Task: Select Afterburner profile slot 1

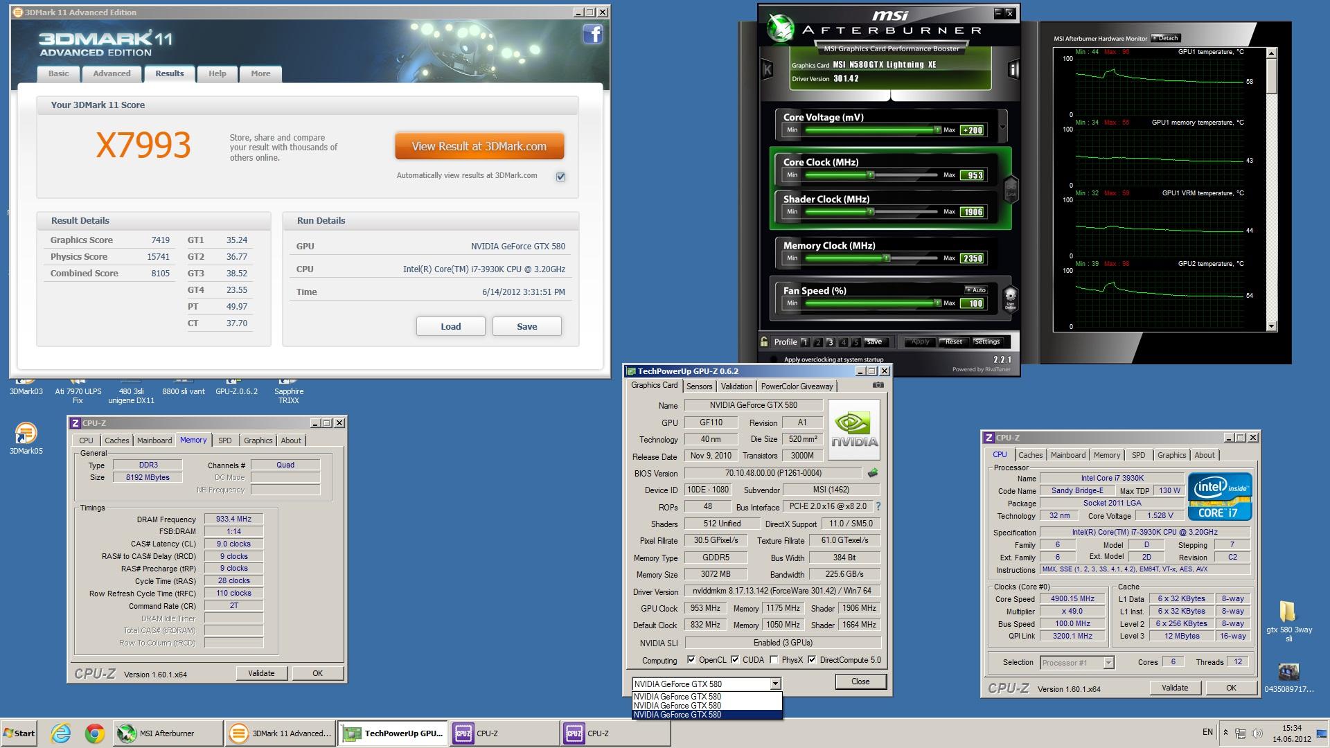Action: tap(805, 342)
